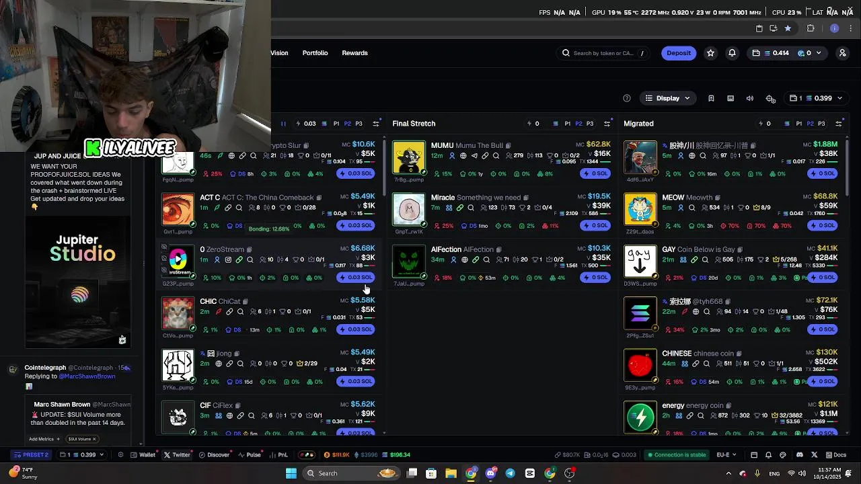Screen dimensions: 861x484
Task: Select P1 preset in Final Stretch
Action: [x=567, y=124]
